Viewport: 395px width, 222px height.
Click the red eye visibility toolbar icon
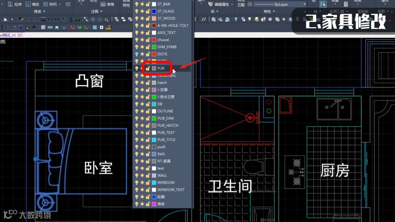tap(72, 27)
